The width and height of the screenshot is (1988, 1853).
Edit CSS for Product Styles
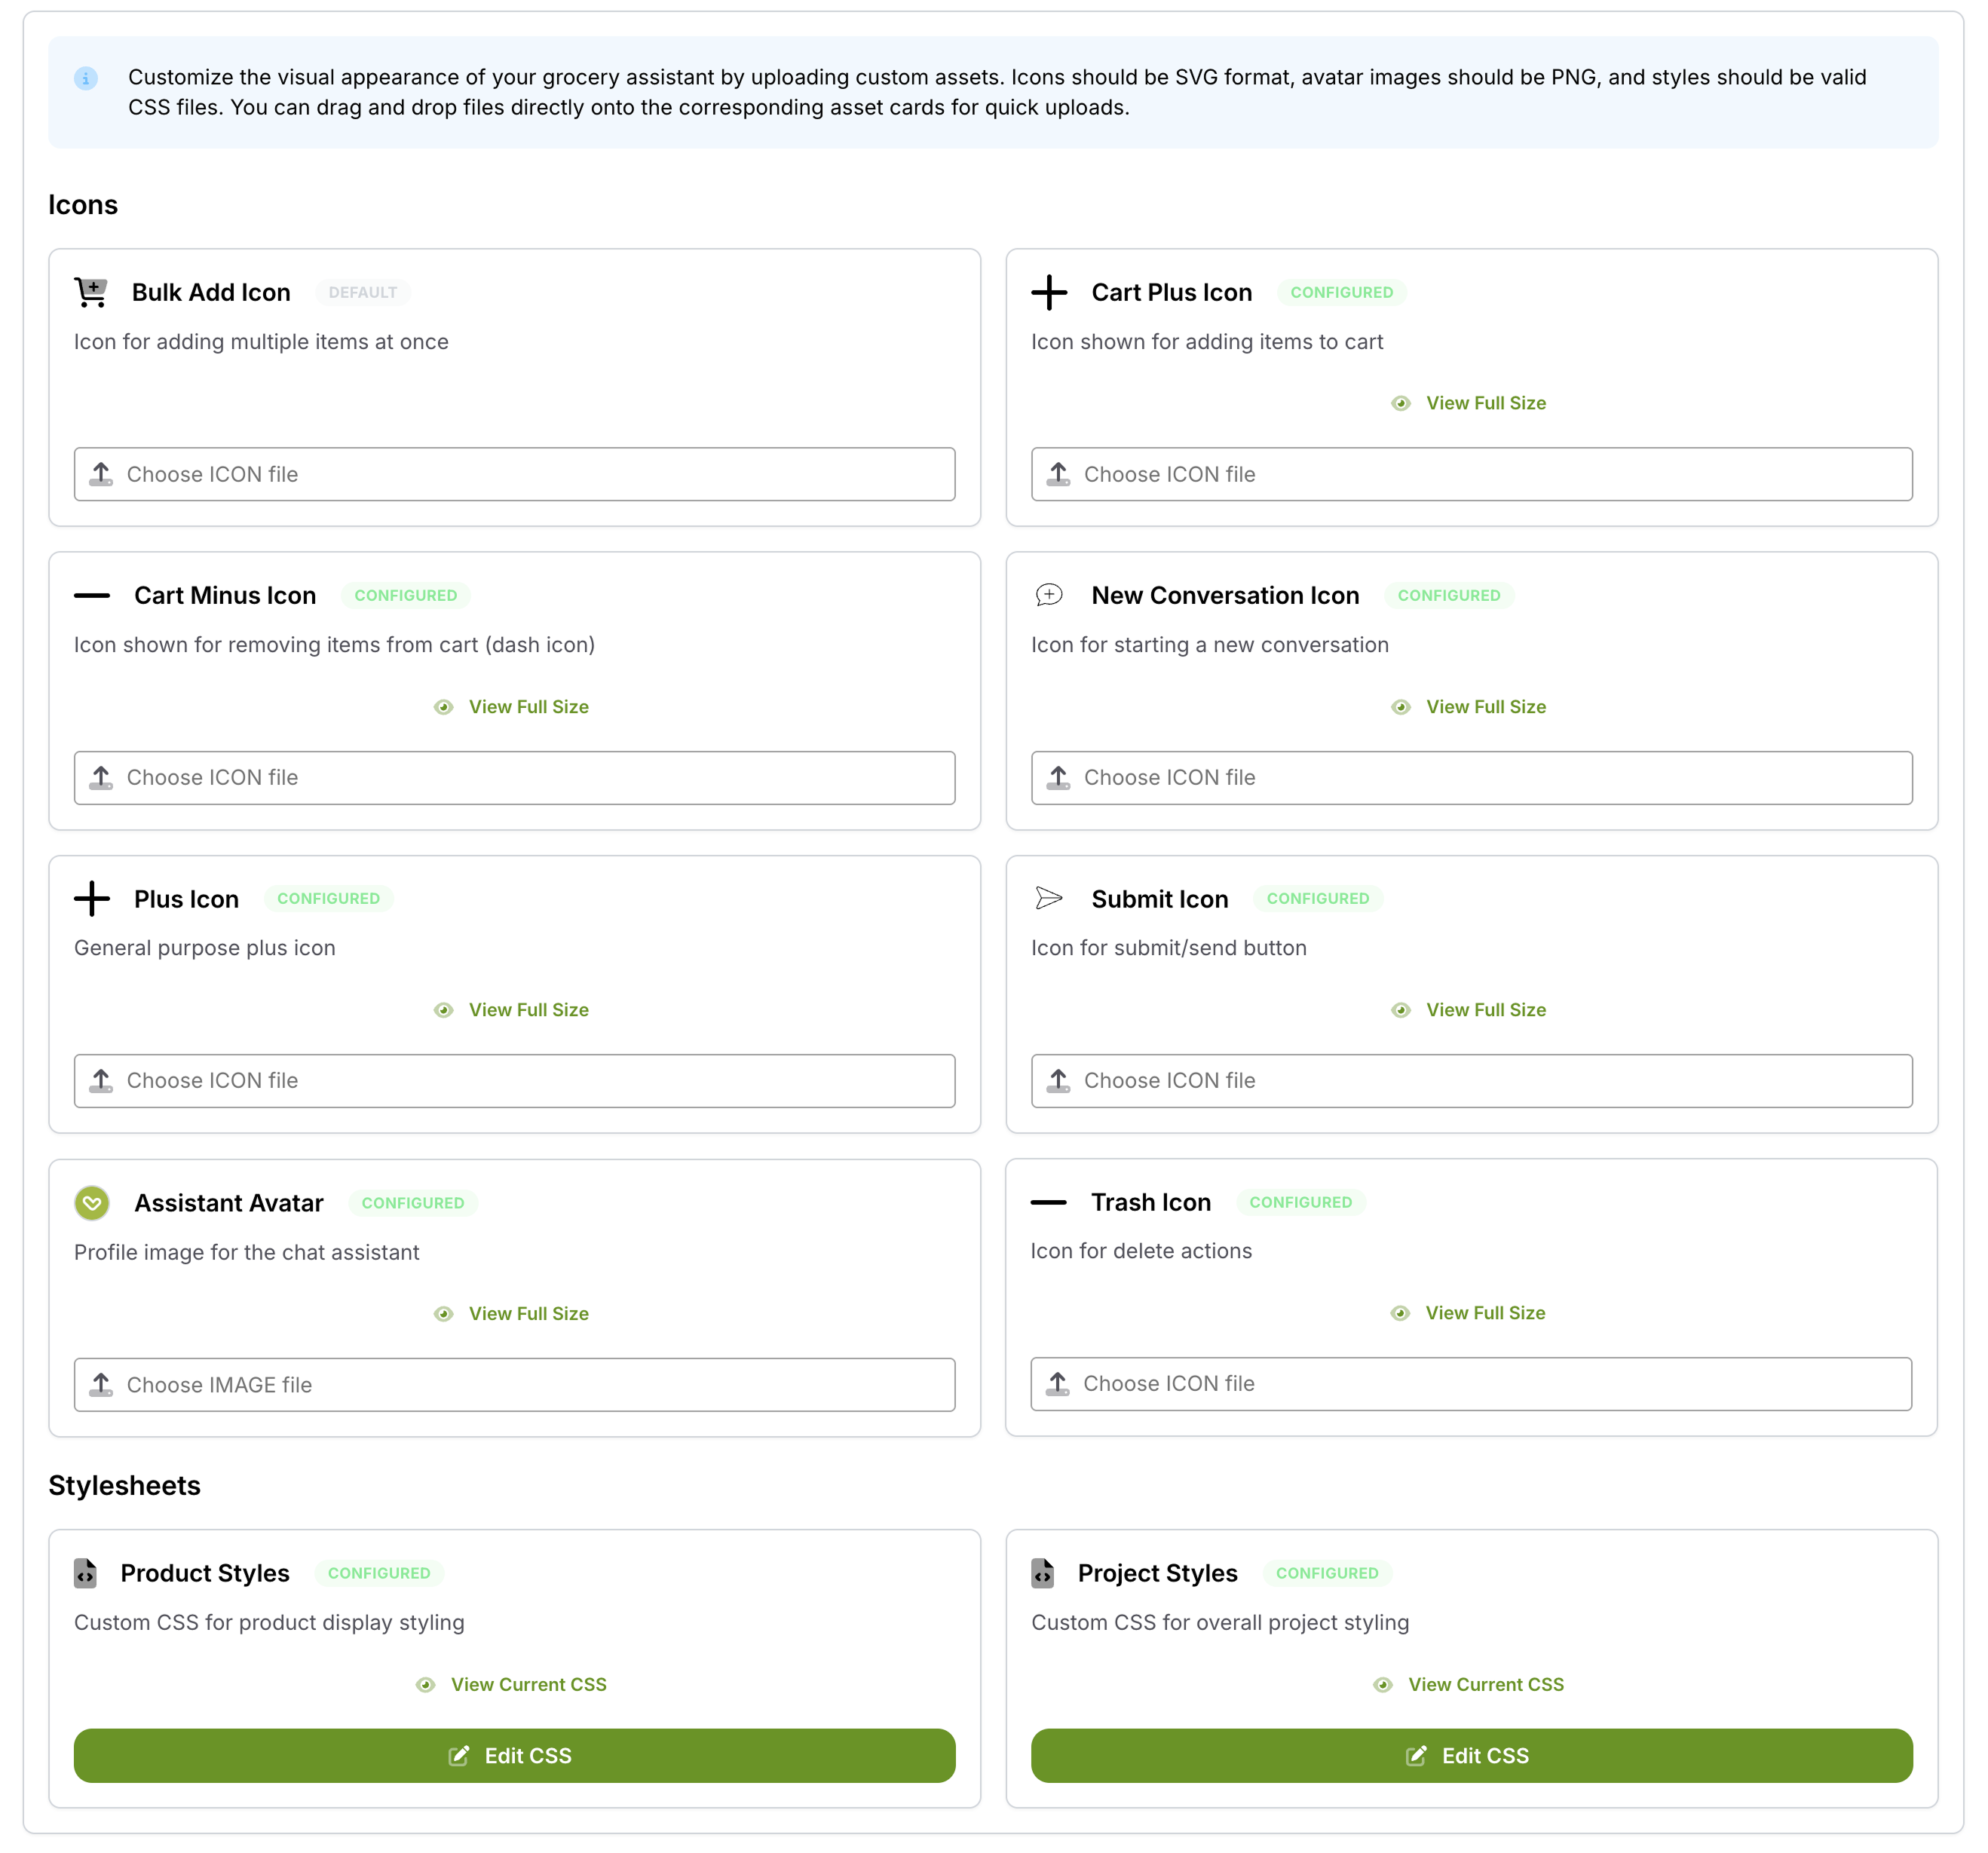tap(514, 1755)
